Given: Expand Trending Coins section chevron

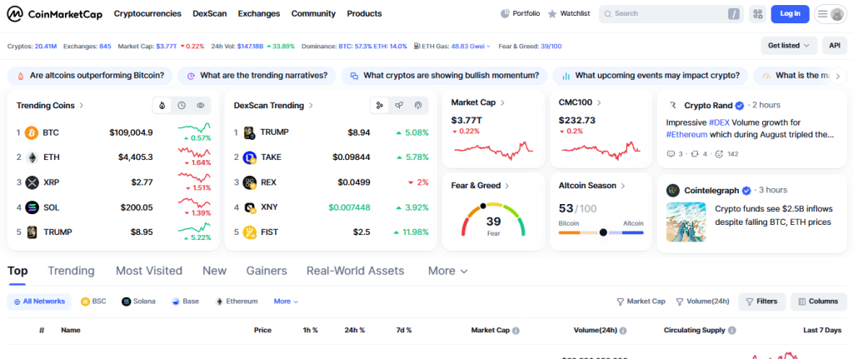Looking at the screenshot, I should (82, 106).
